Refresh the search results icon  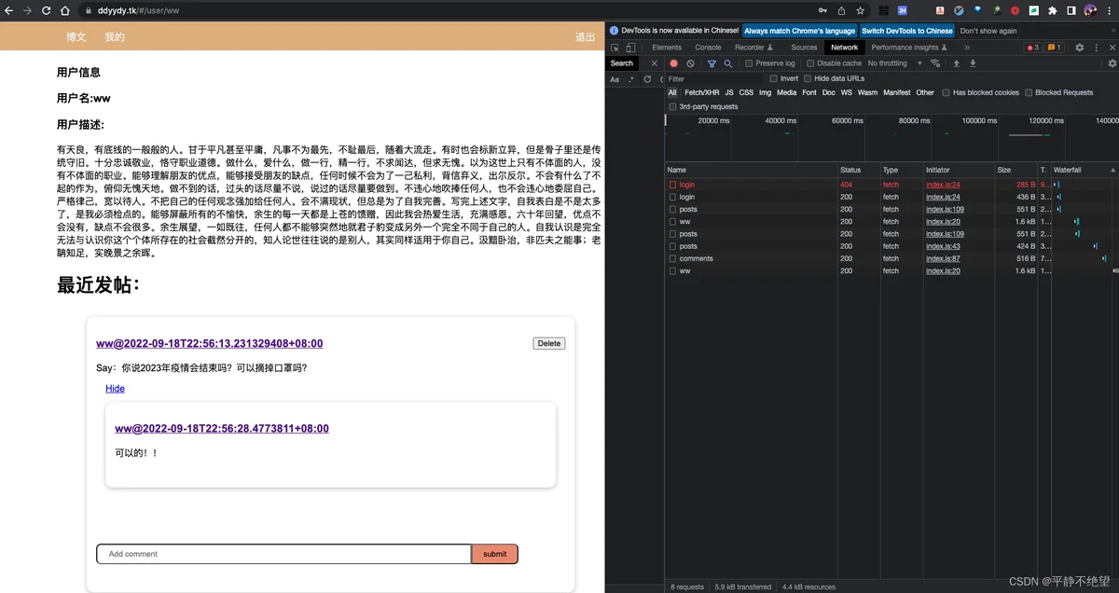647,79
